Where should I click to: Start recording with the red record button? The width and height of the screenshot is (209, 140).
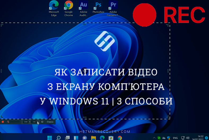tap(3, 122)
